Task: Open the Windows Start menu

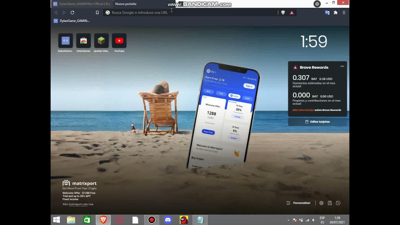Action: pyautogui.click(x=57, y=220)
